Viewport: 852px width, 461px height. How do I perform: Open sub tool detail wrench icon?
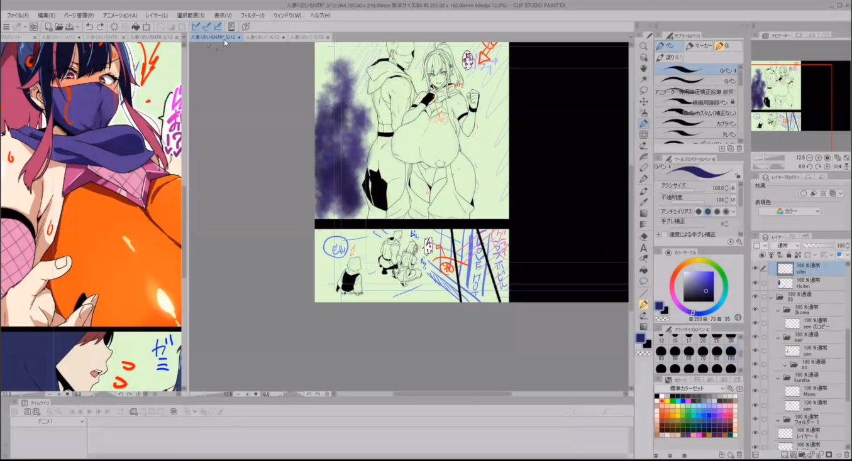[x=738, y=242]
